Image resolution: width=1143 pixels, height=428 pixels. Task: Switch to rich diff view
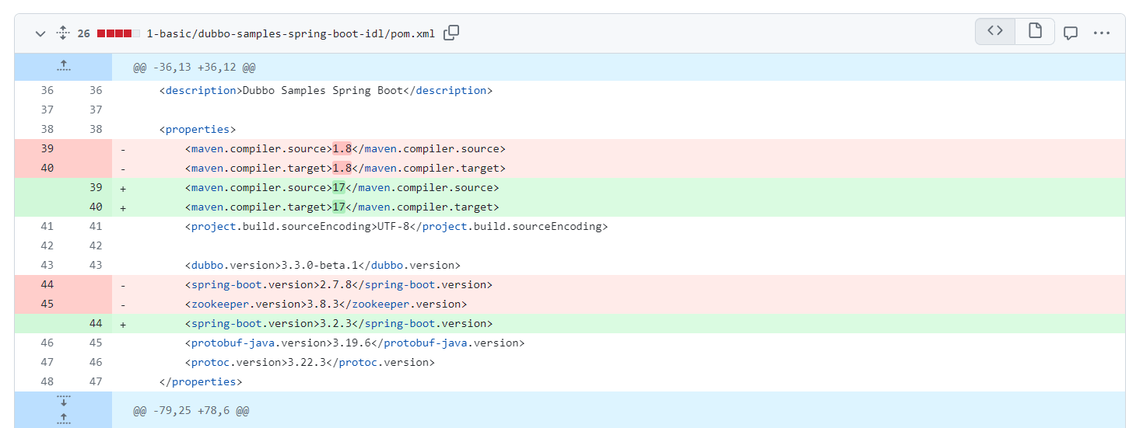click(x=1035, y=32)
